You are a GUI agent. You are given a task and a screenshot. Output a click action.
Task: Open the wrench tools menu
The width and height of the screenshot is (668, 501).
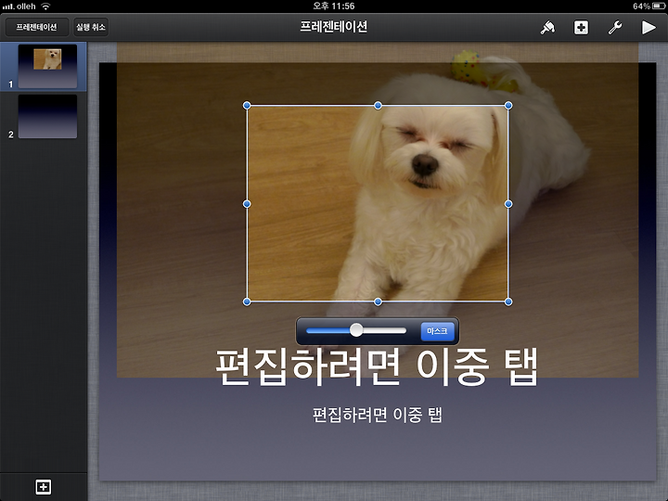(x=615, y=28)
